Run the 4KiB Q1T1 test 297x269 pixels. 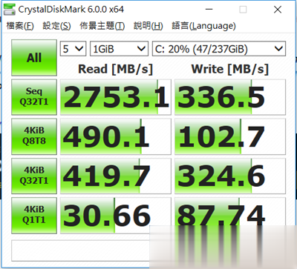click(x=34, y=216)
